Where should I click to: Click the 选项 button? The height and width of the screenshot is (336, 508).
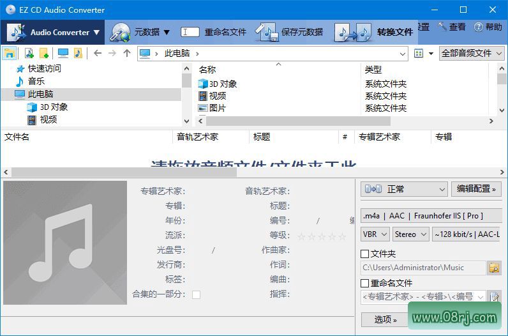(x=385, y=320)
